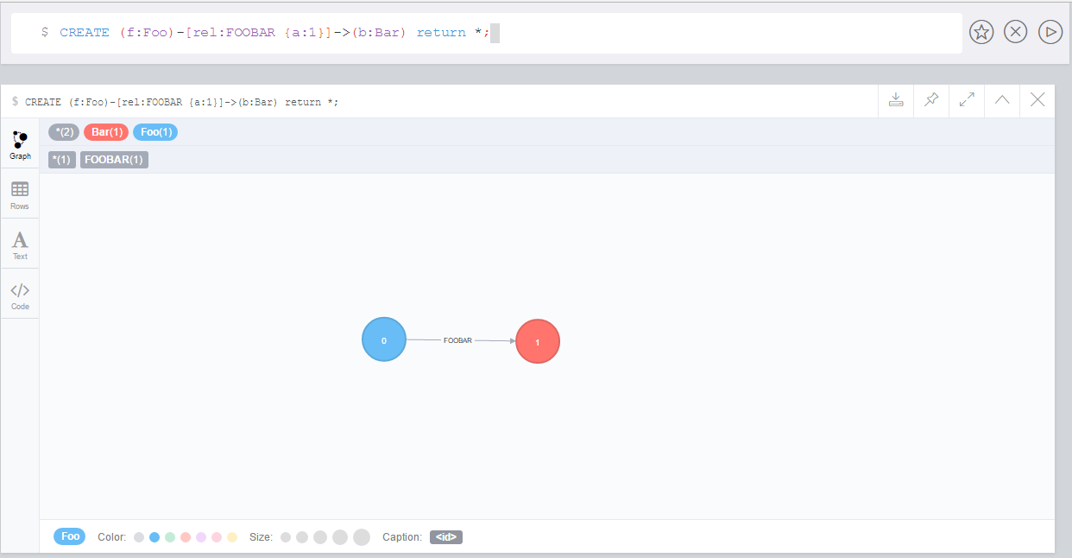Set node size to largest circle
1072x558 pixels.
pyautogui.click(x=362, y=537)
